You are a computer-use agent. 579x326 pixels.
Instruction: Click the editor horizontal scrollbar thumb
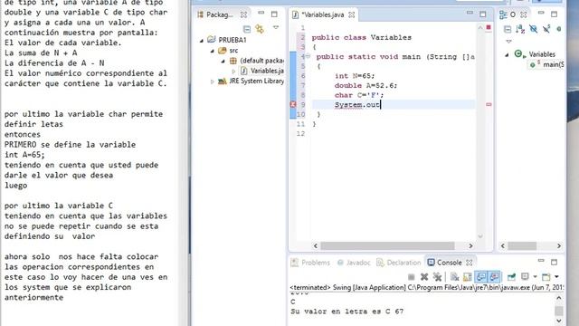click(387, 245)
